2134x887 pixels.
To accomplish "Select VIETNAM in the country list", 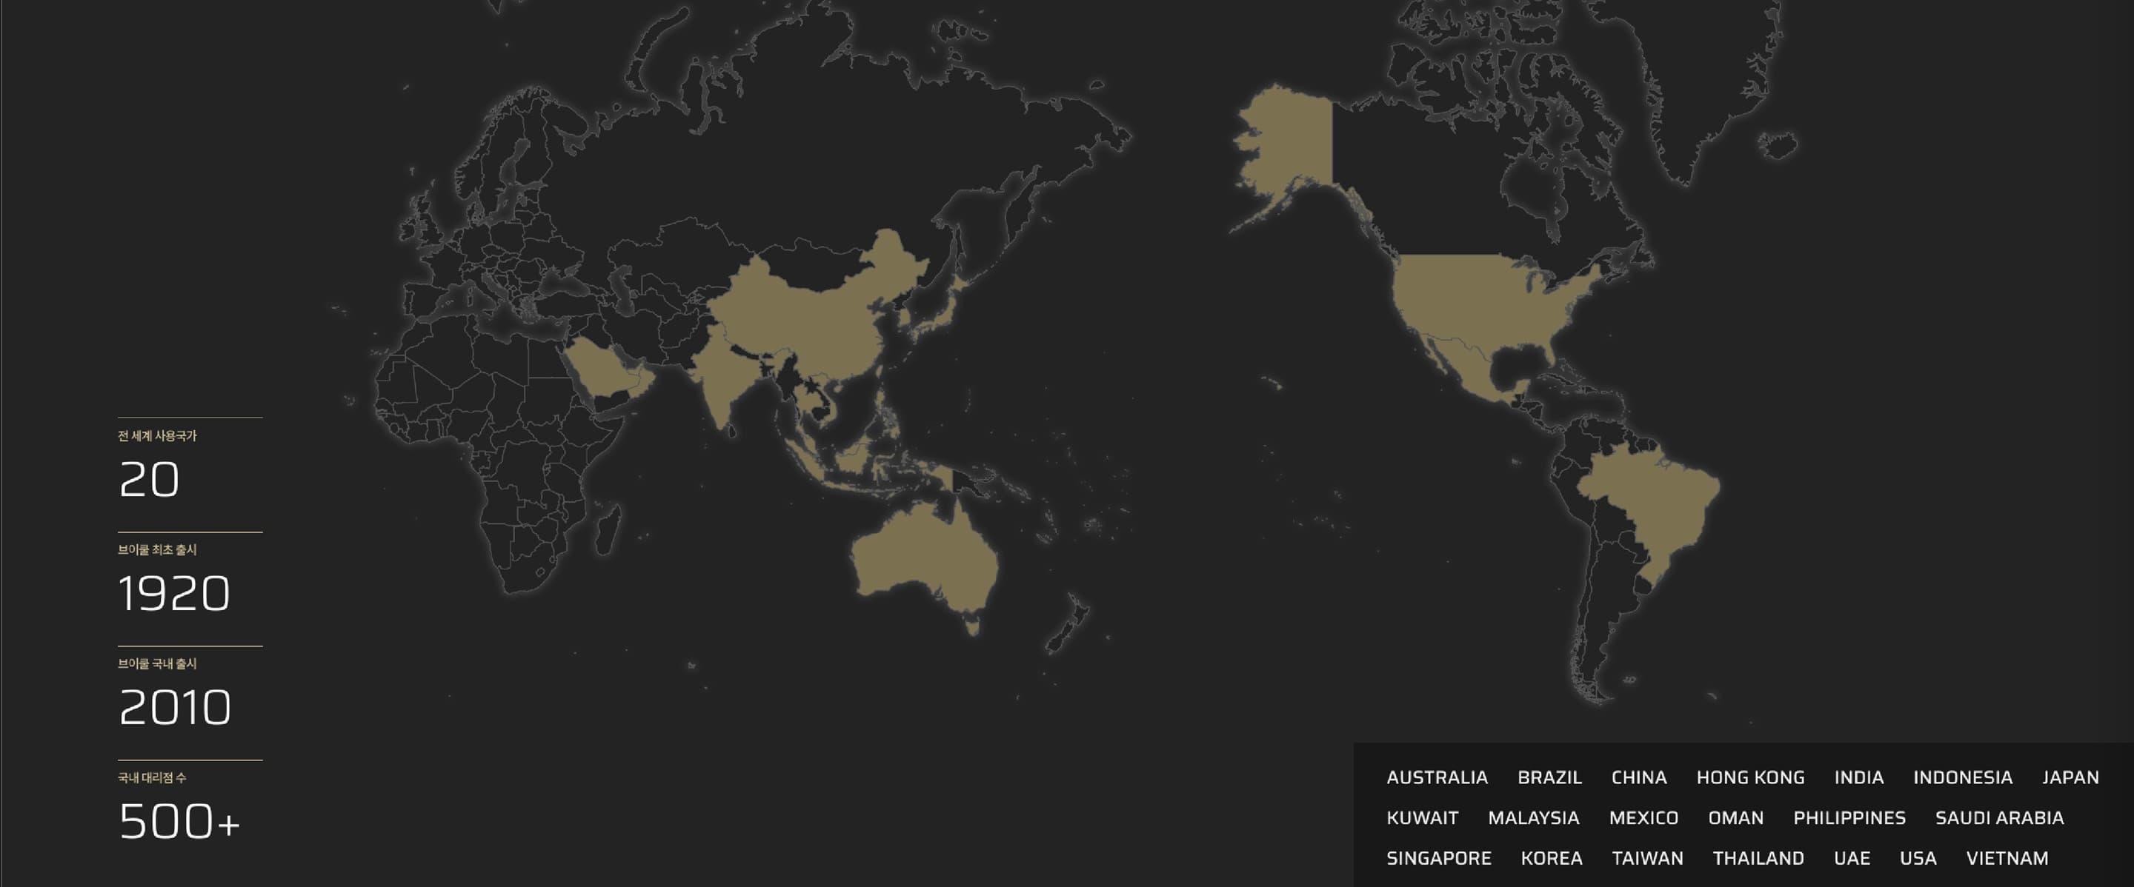I will click(2007, 858).
